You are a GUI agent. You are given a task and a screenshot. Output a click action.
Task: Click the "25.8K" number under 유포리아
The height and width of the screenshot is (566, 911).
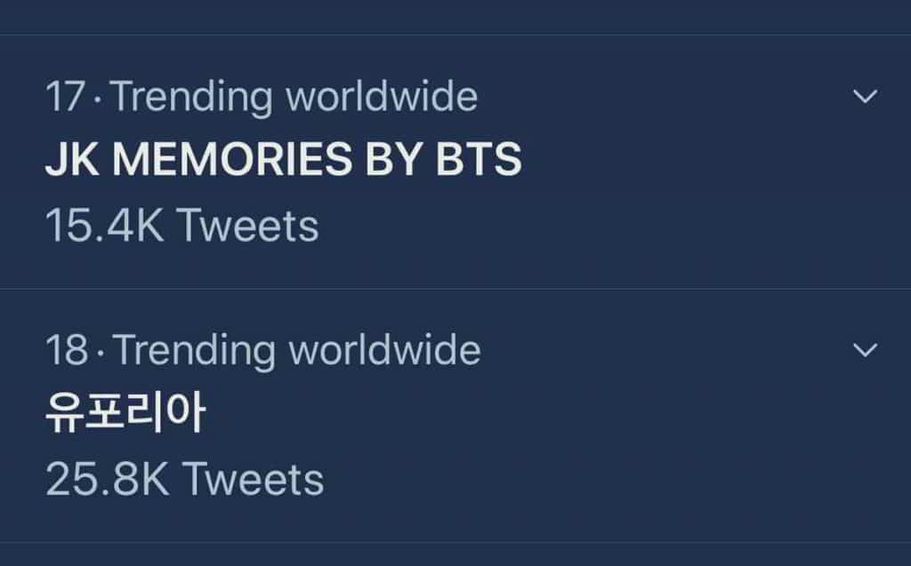tap(107, 480)
